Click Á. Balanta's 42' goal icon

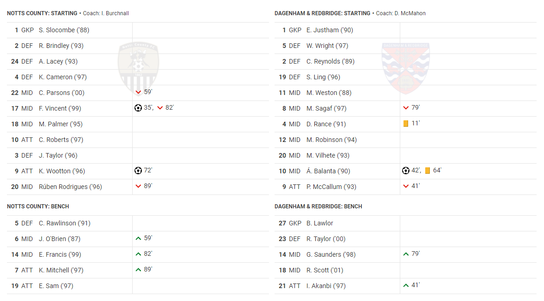tap(405, 171)
